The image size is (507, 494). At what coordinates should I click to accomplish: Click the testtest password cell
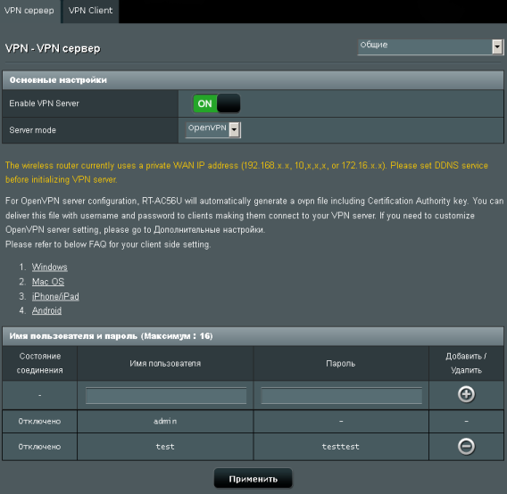[x=341, y=447]
